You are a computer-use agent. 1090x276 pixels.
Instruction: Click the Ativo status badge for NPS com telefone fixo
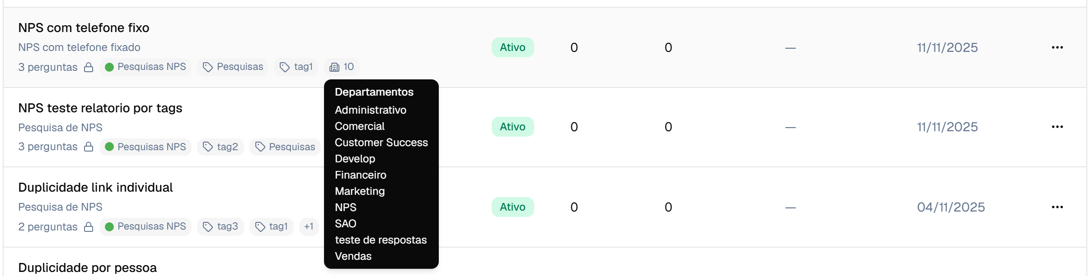click(x=513, y=47)
